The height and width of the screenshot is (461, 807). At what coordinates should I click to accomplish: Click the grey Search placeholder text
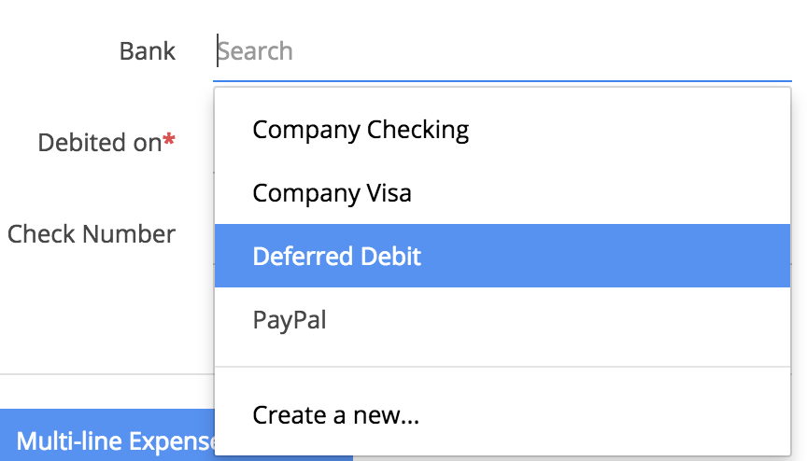click(x=255, y=51)
